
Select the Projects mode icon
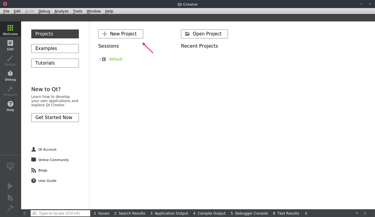10,91
